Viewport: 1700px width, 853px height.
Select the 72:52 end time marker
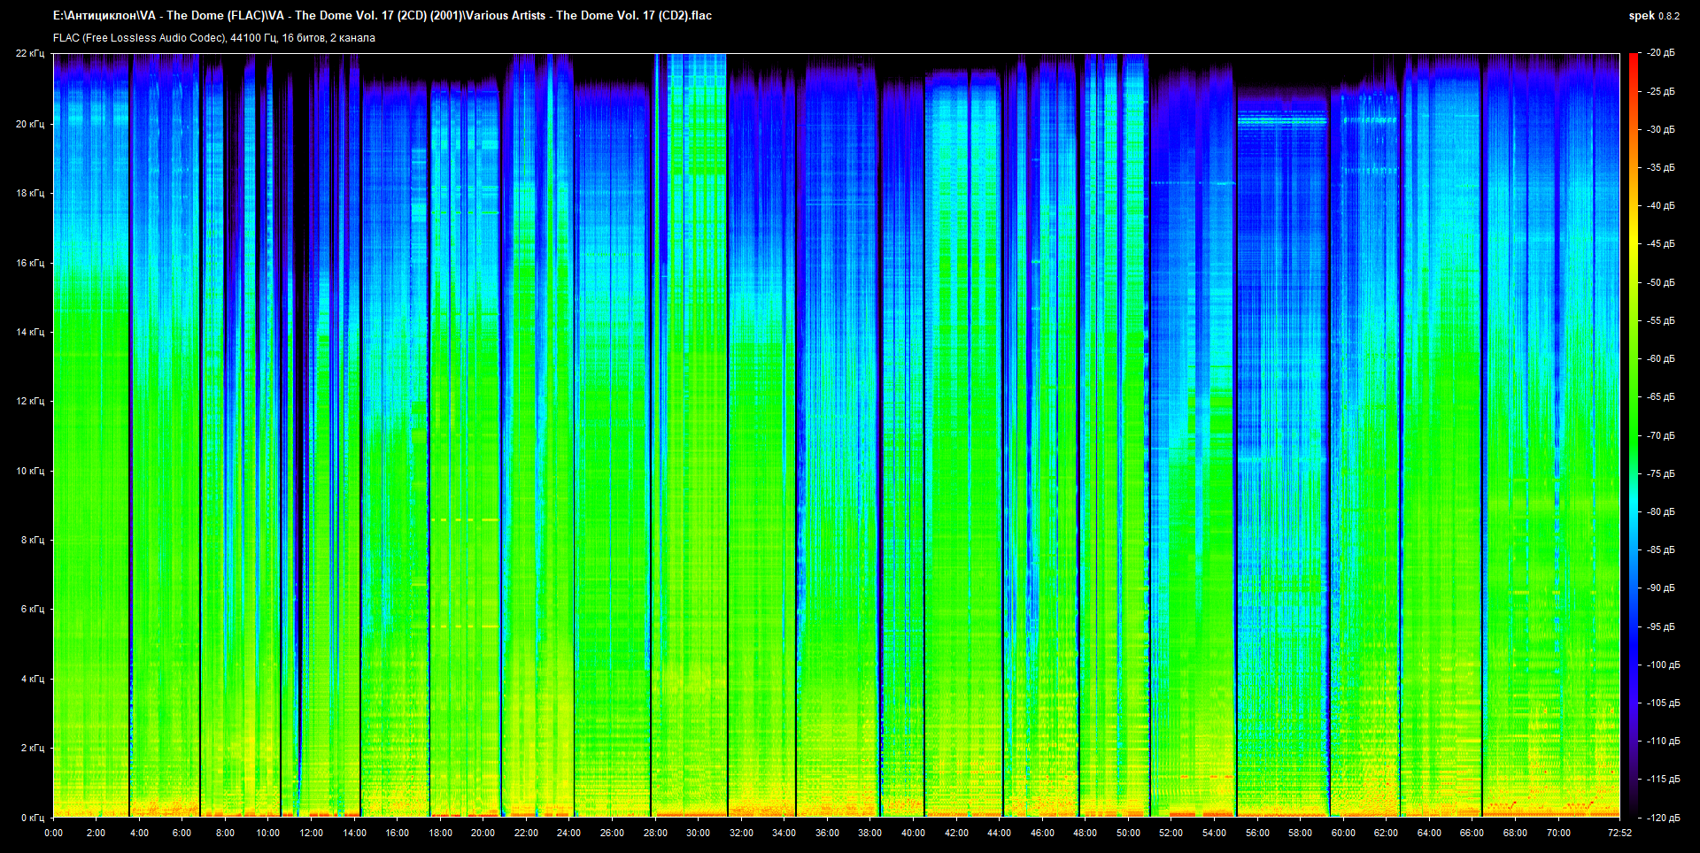(x=1619, y=833)
